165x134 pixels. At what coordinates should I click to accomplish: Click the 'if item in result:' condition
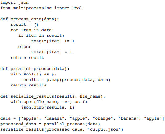coord(41,36)
